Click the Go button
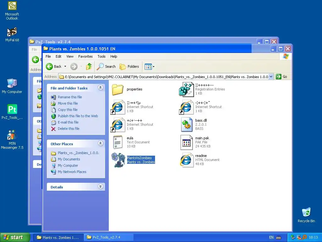 (281, 77)
